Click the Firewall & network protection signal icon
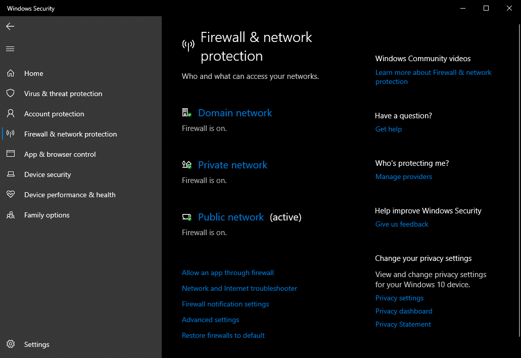 point(10,134)
